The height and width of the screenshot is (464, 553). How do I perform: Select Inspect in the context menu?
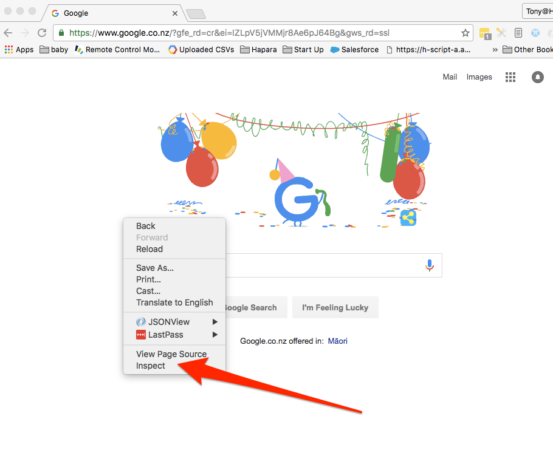click(174, 366)
